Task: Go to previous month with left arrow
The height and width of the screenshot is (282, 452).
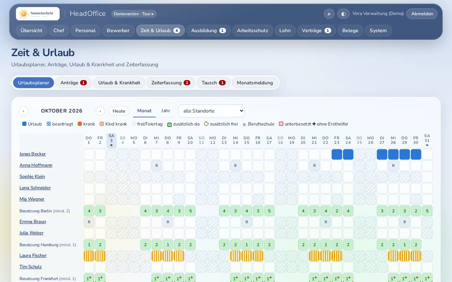Action: coord(23,111)
